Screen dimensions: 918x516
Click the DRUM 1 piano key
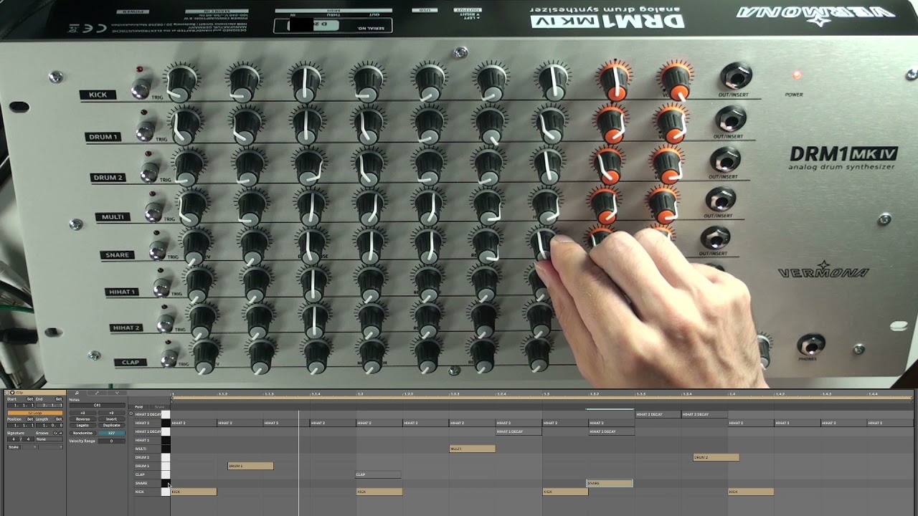[166, 466]
